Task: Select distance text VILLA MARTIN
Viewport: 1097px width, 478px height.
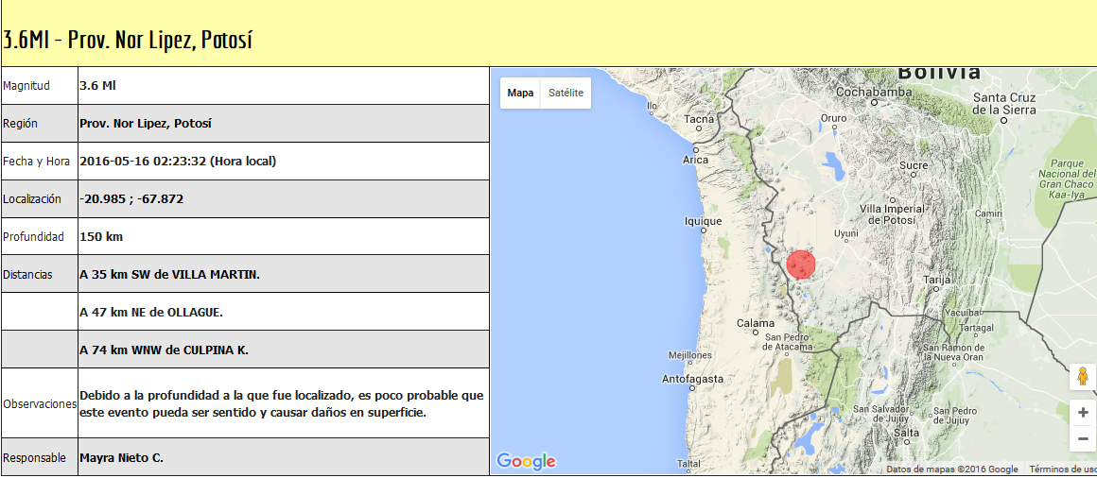Action: tap(217, 275)
